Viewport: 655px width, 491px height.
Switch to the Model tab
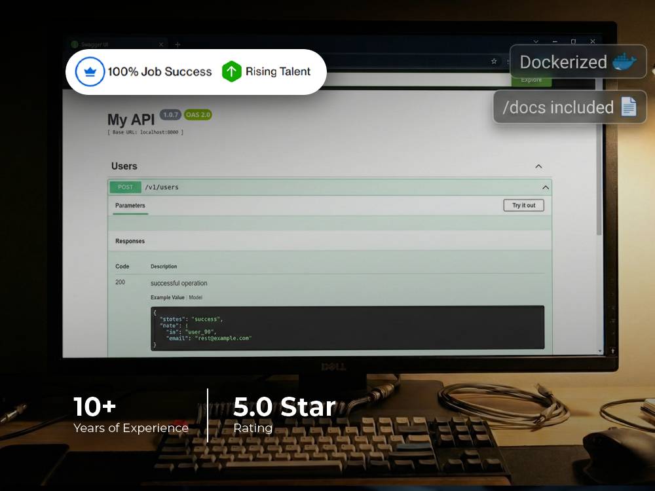coord(195,297)
